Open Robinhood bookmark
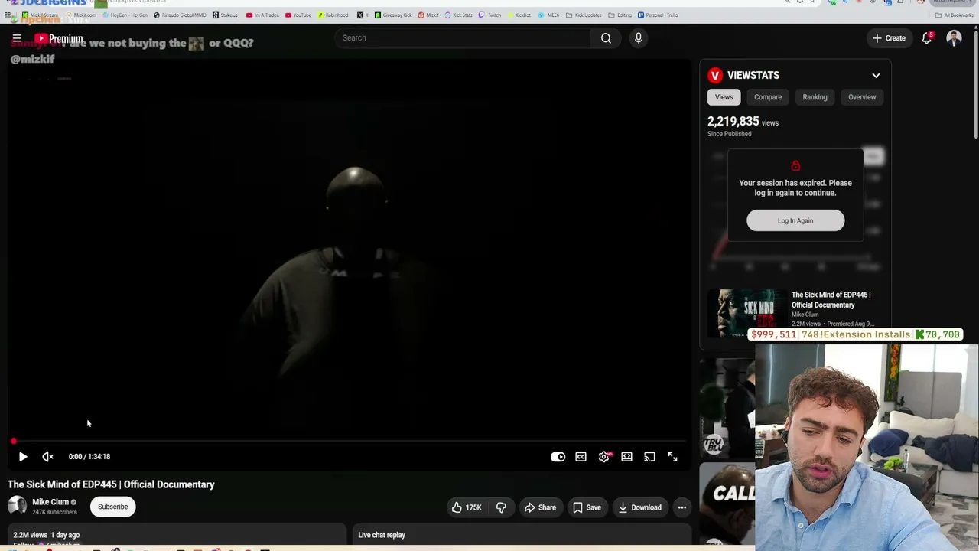 [x=333, y=15]
